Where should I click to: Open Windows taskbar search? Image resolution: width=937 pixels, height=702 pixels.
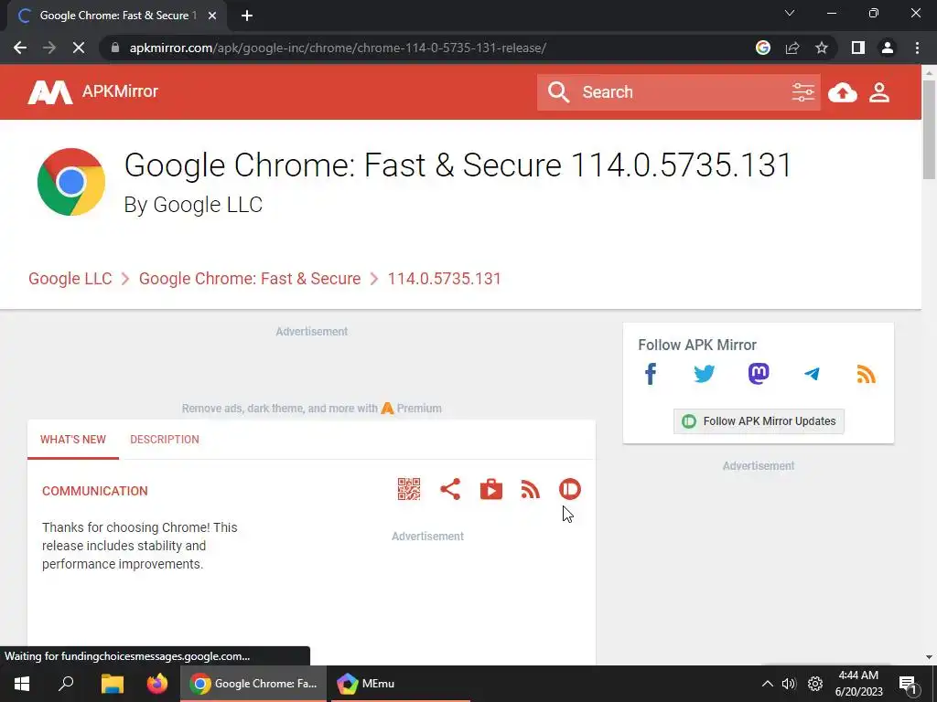click(x=66, y=684)
